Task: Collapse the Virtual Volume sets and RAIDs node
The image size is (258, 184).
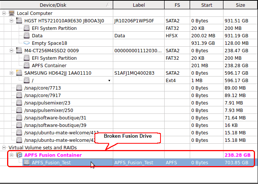Action: pyautogui.click(x=4, y=147)
